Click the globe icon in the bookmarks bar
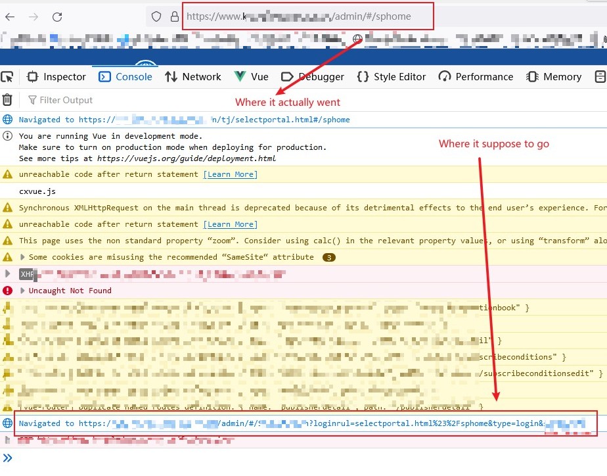 (x=357, y=38)
